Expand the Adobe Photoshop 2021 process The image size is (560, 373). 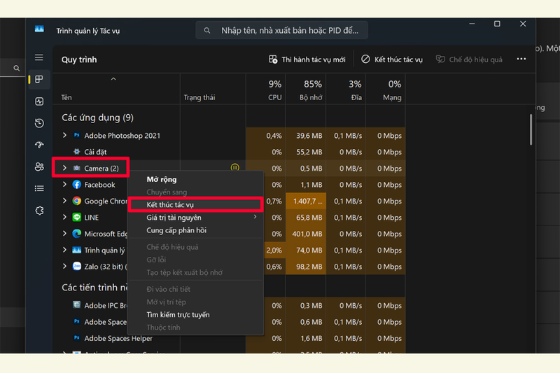[x=64, y=135]
